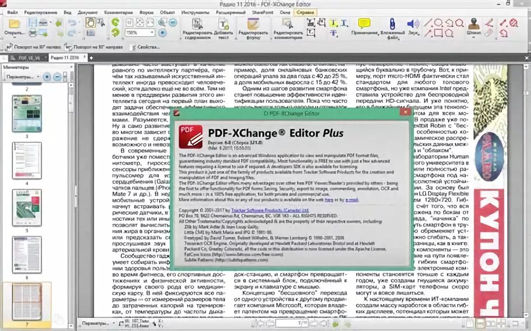Select page 4 thumbnail
Screen dimensions: 531x331
27,160
